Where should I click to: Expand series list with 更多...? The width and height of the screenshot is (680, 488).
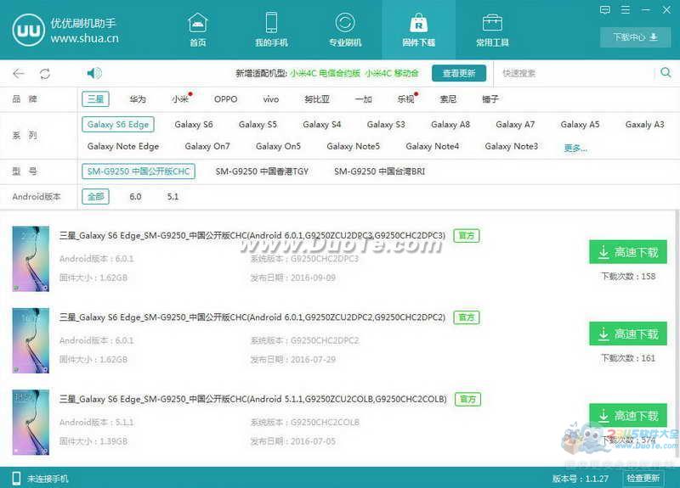[575, 148]
